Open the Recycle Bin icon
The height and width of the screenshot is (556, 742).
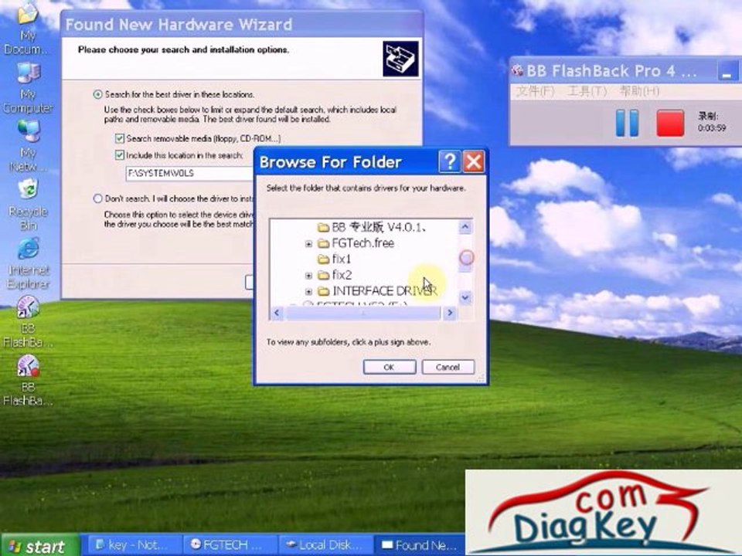click(x=28, y=204)
